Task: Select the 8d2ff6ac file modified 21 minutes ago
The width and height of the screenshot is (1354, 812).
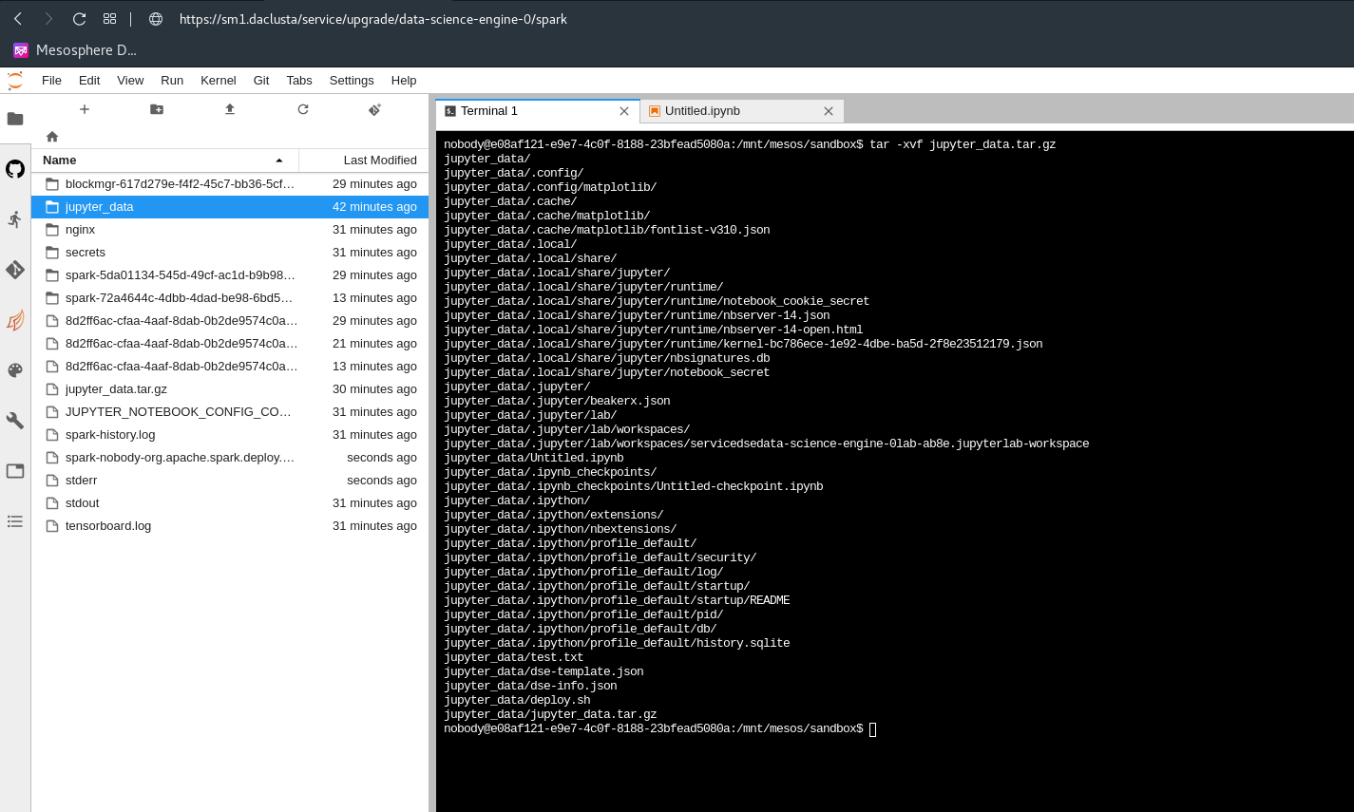Action: pos(230,344)
